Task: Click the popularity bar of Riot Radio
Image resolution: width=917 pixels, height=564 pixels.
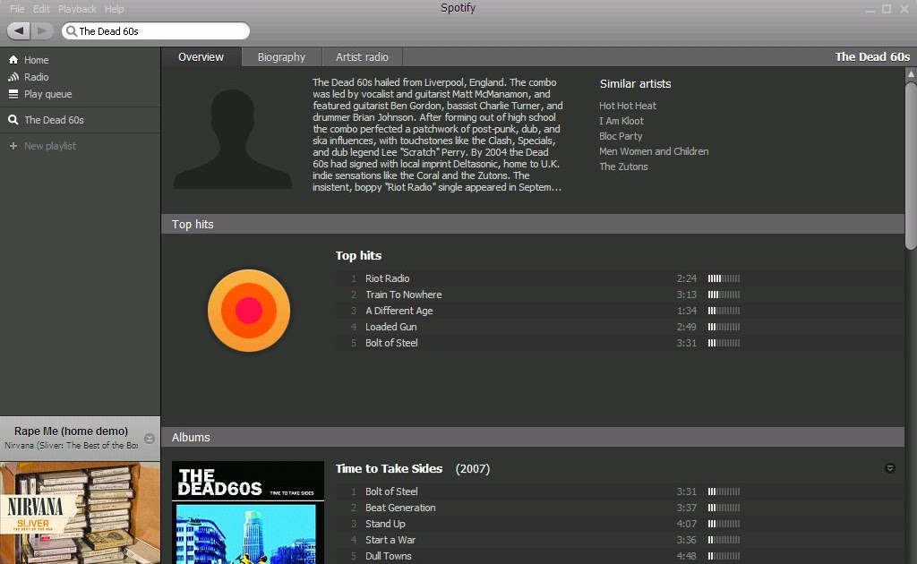Action: (724, 278)
